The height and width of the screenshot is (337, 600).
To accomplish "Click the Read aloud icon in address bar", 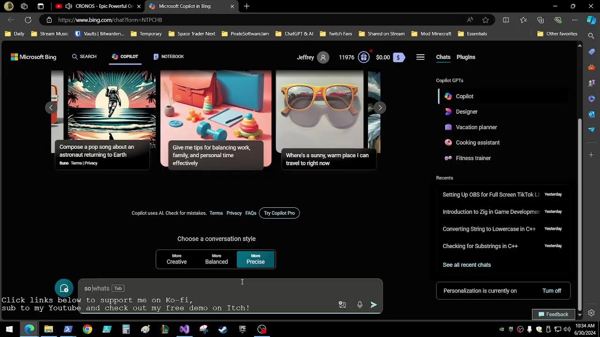I will coord(470,20).
